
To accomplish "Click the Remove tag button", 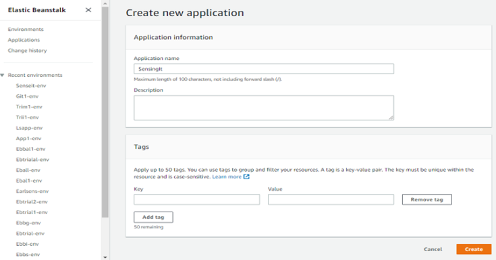I will pyautogui.click(x=426, y=199).
